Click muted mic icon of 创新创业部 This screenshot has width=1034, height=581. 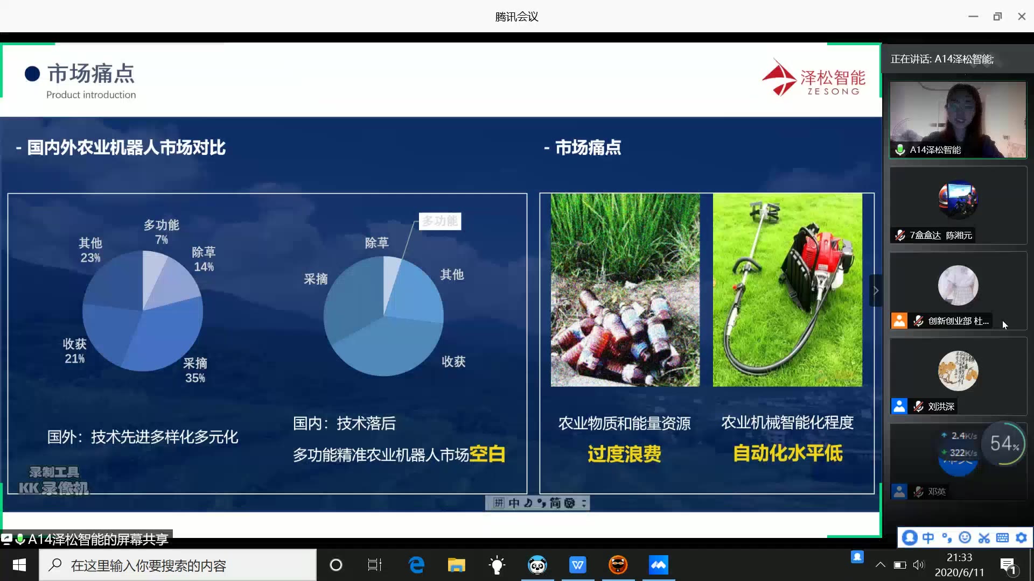(x=919, y=321)
